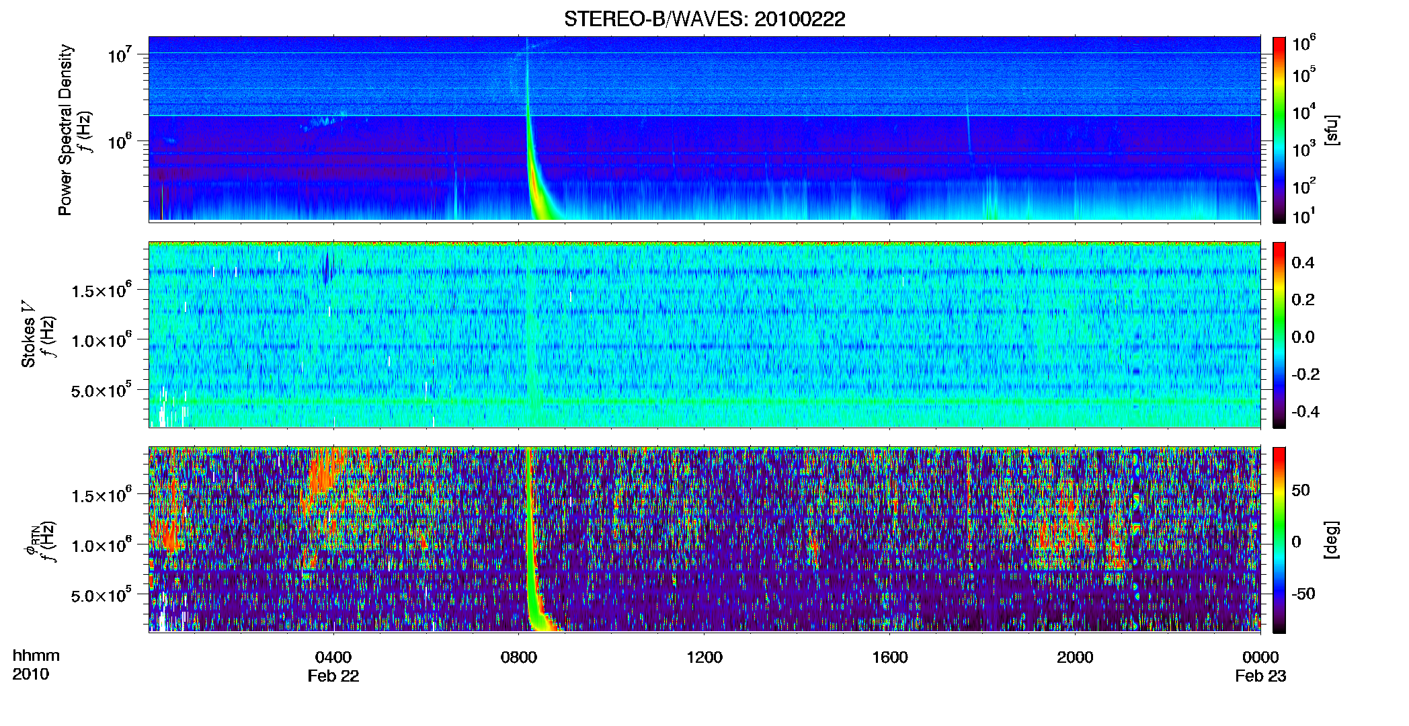1409x726 pixels.
Task: Click the 0800 time label
Action: 519,657
